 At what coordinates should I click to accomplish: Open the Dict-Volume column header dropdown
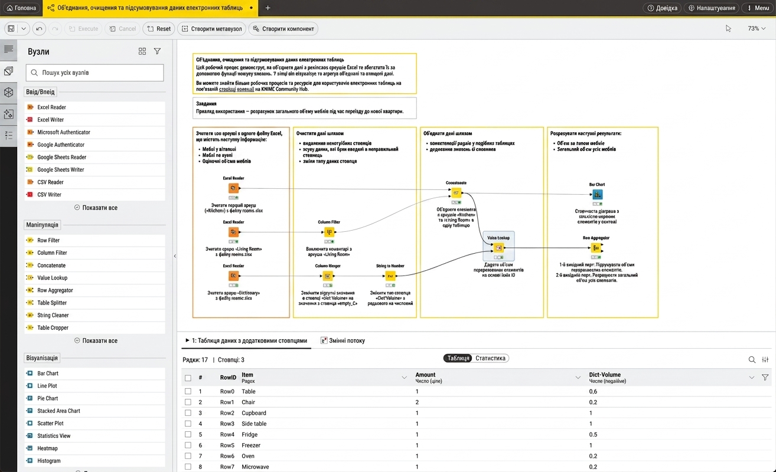(752, 378)
